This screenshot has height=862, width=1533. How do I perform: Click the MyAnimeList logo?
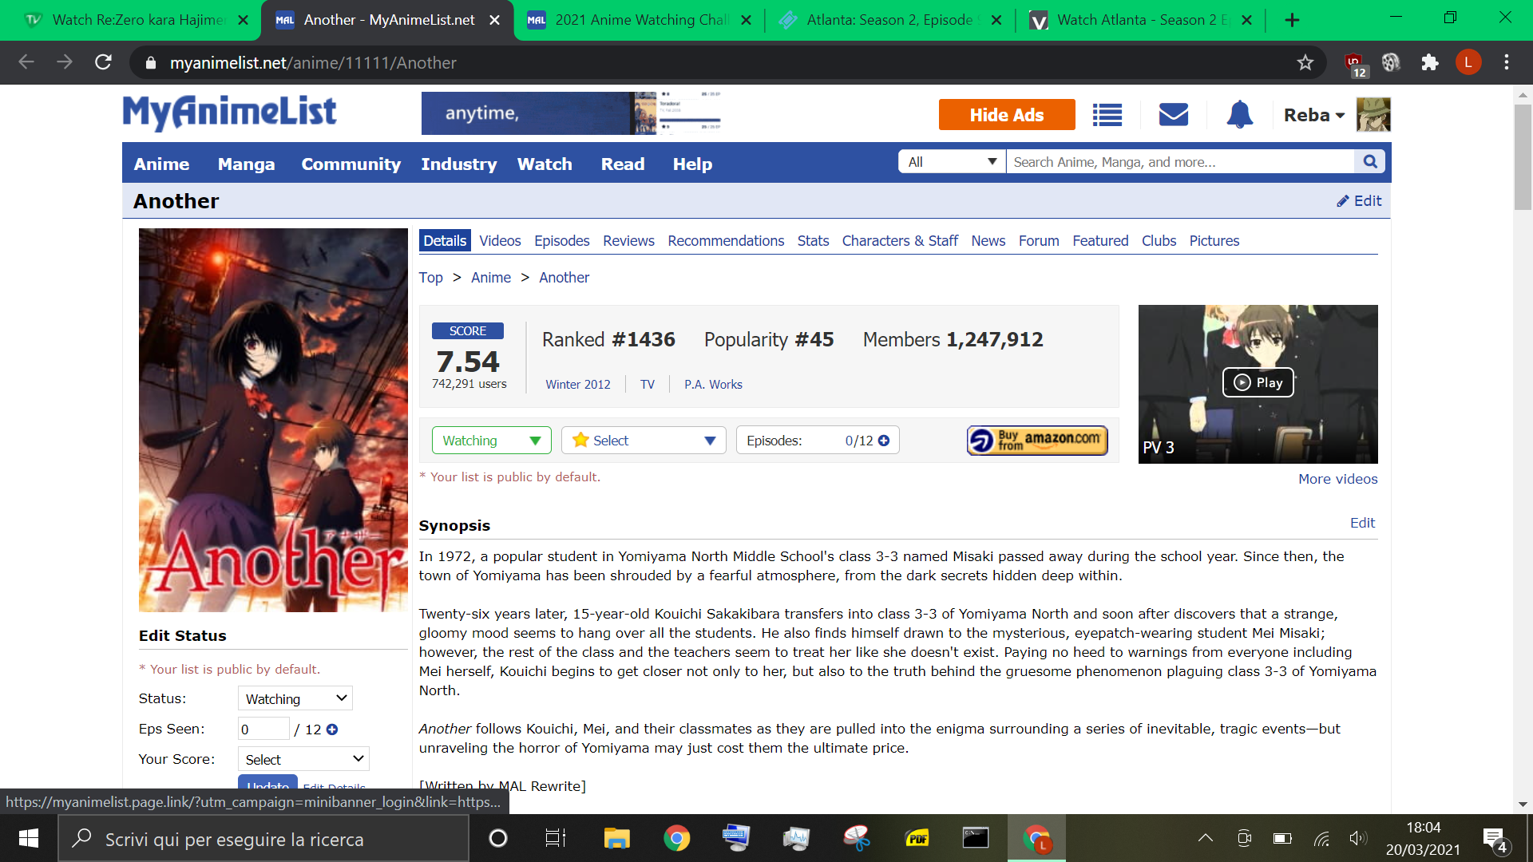[x=229, y=113]
